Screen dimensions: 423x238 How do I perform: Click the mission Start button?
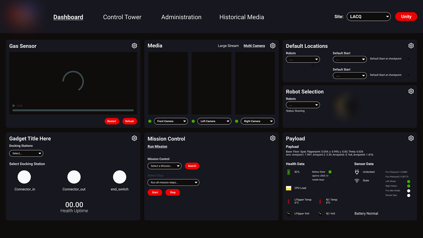click(x=155, y=193)
